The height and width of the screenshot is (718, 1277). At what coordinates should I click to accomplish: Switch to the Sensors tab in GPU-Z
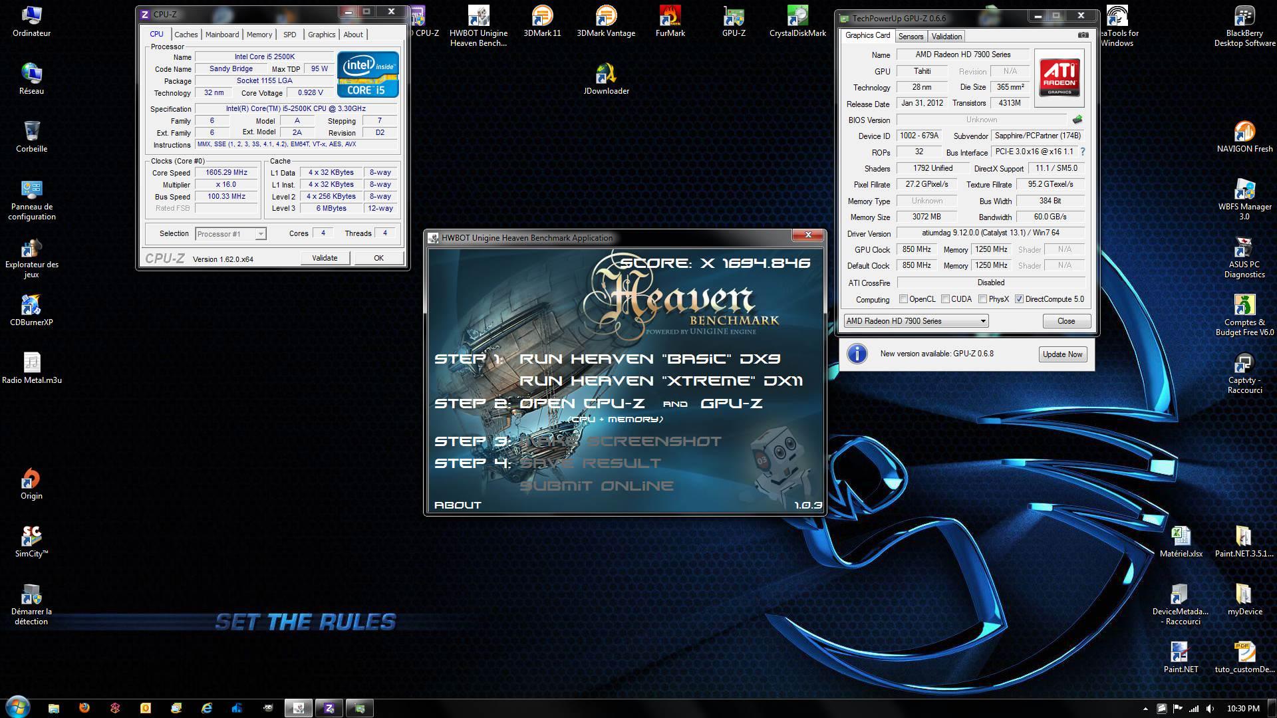[911, 37]
